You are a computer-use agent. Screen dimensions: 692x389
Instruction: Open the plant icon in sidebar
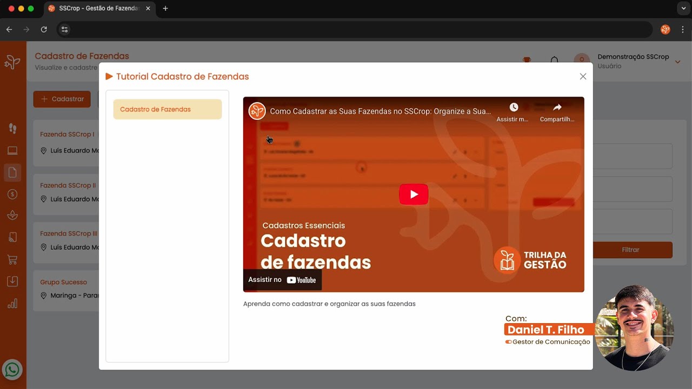click(12, 216)
